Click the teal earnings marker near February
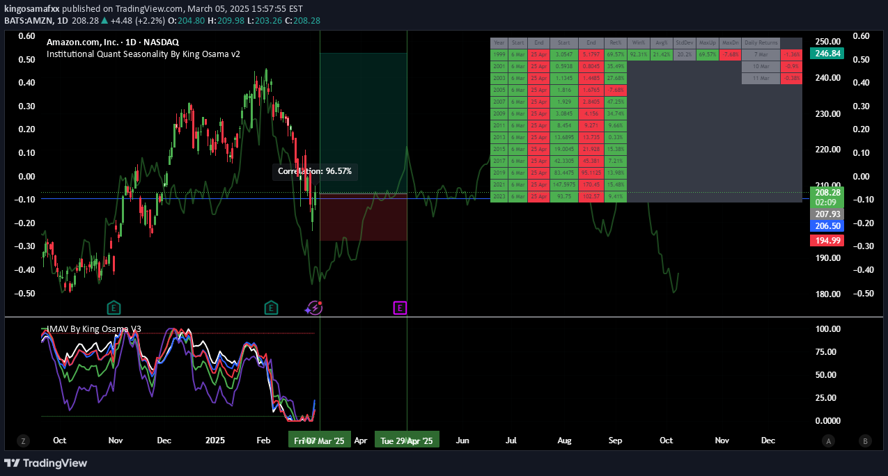Viewport: 888px width, 476px height. point(271,308)
